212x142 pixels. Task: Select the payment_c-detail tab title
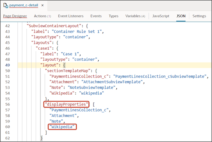tap(24, 5)
